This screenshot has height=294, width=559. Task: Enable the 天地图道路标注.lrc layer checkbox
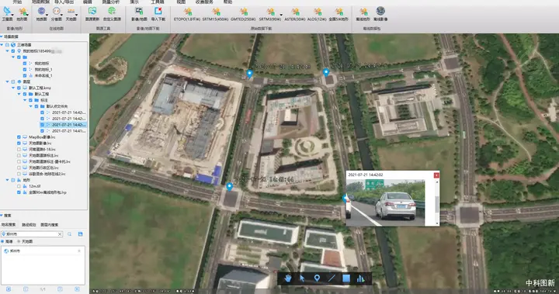pyautogui.click(x=19, y=155)
